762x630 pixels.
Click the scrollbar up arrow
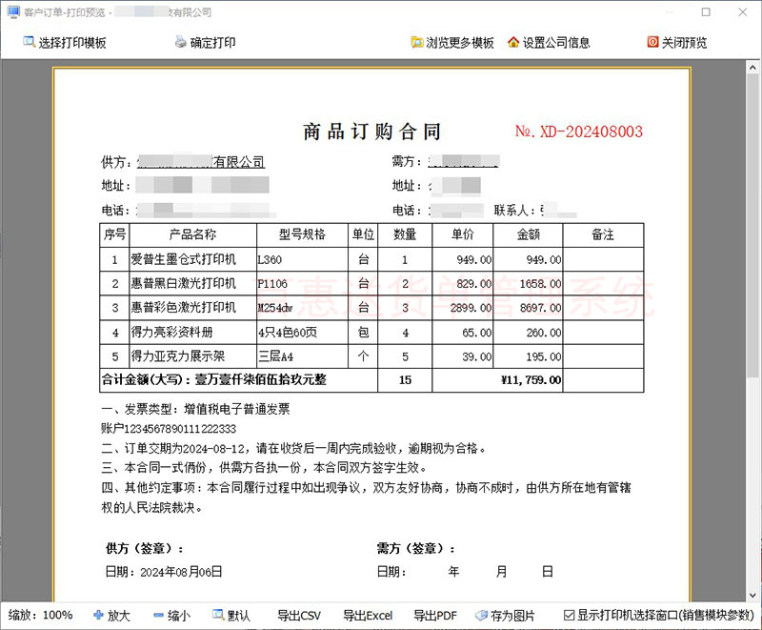752,68
